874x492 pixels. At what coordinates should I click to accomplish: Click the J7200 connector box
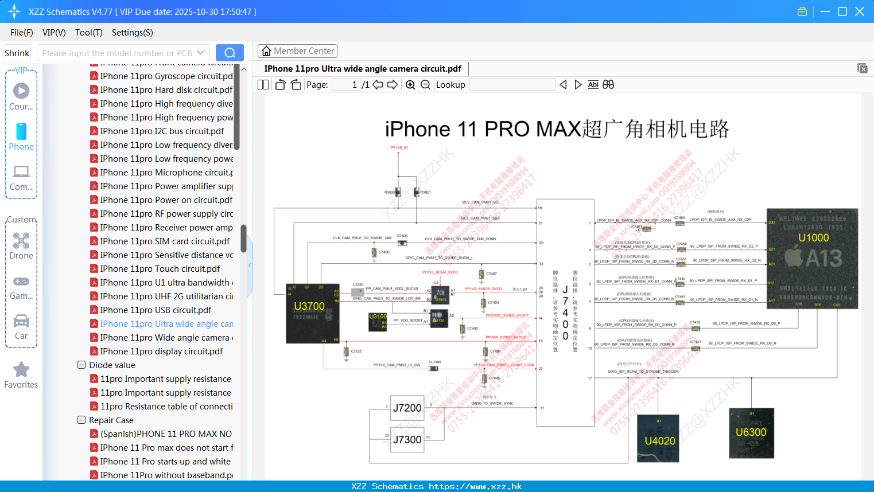tap(407, 408)
